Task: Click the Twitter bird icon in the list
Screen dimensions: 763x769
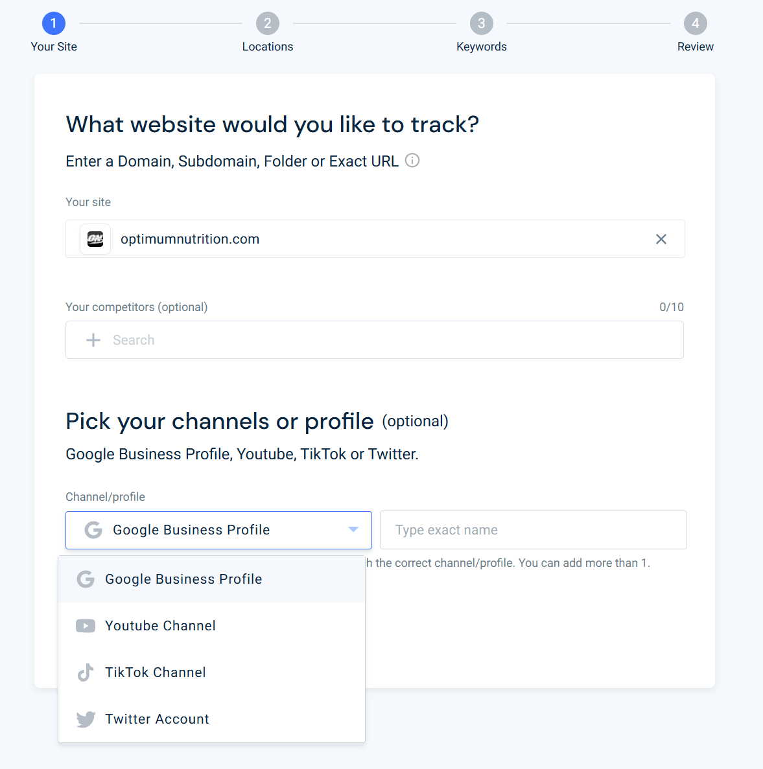Action: 86,719
